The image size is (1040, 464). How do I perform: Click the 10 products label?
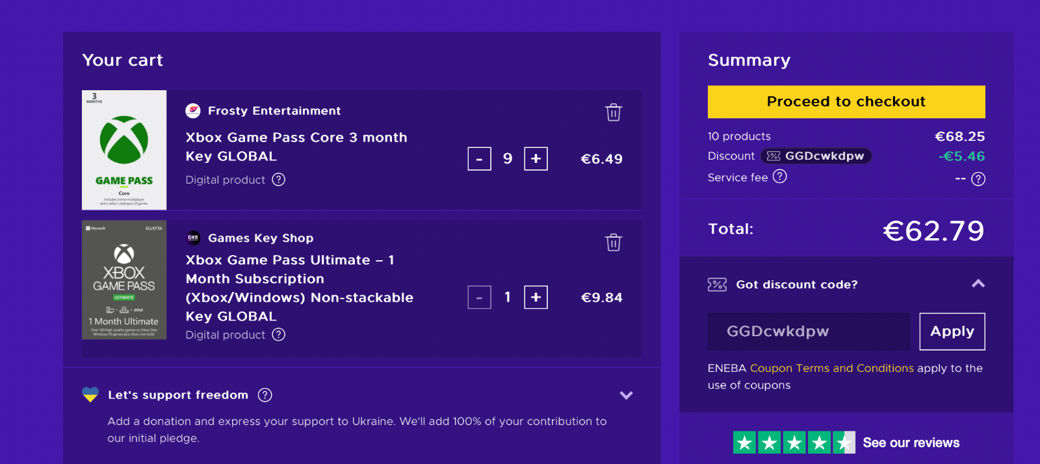(739, 136)
